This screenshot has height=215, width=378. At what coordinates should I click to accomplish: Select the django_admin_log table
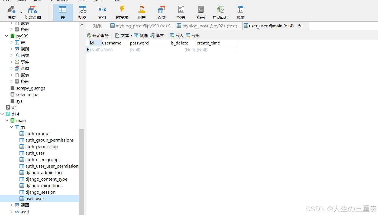pyautogui.click(x=43, y=172)
